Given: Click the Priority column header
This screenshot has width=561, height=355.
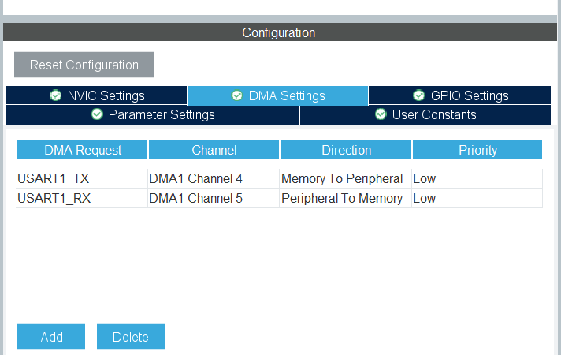Looking at the screenshot, I should 477,150.
